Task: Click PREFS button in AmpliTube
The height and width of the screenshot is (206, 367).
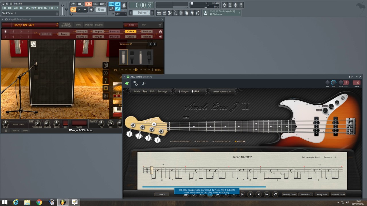Action: 15,130
